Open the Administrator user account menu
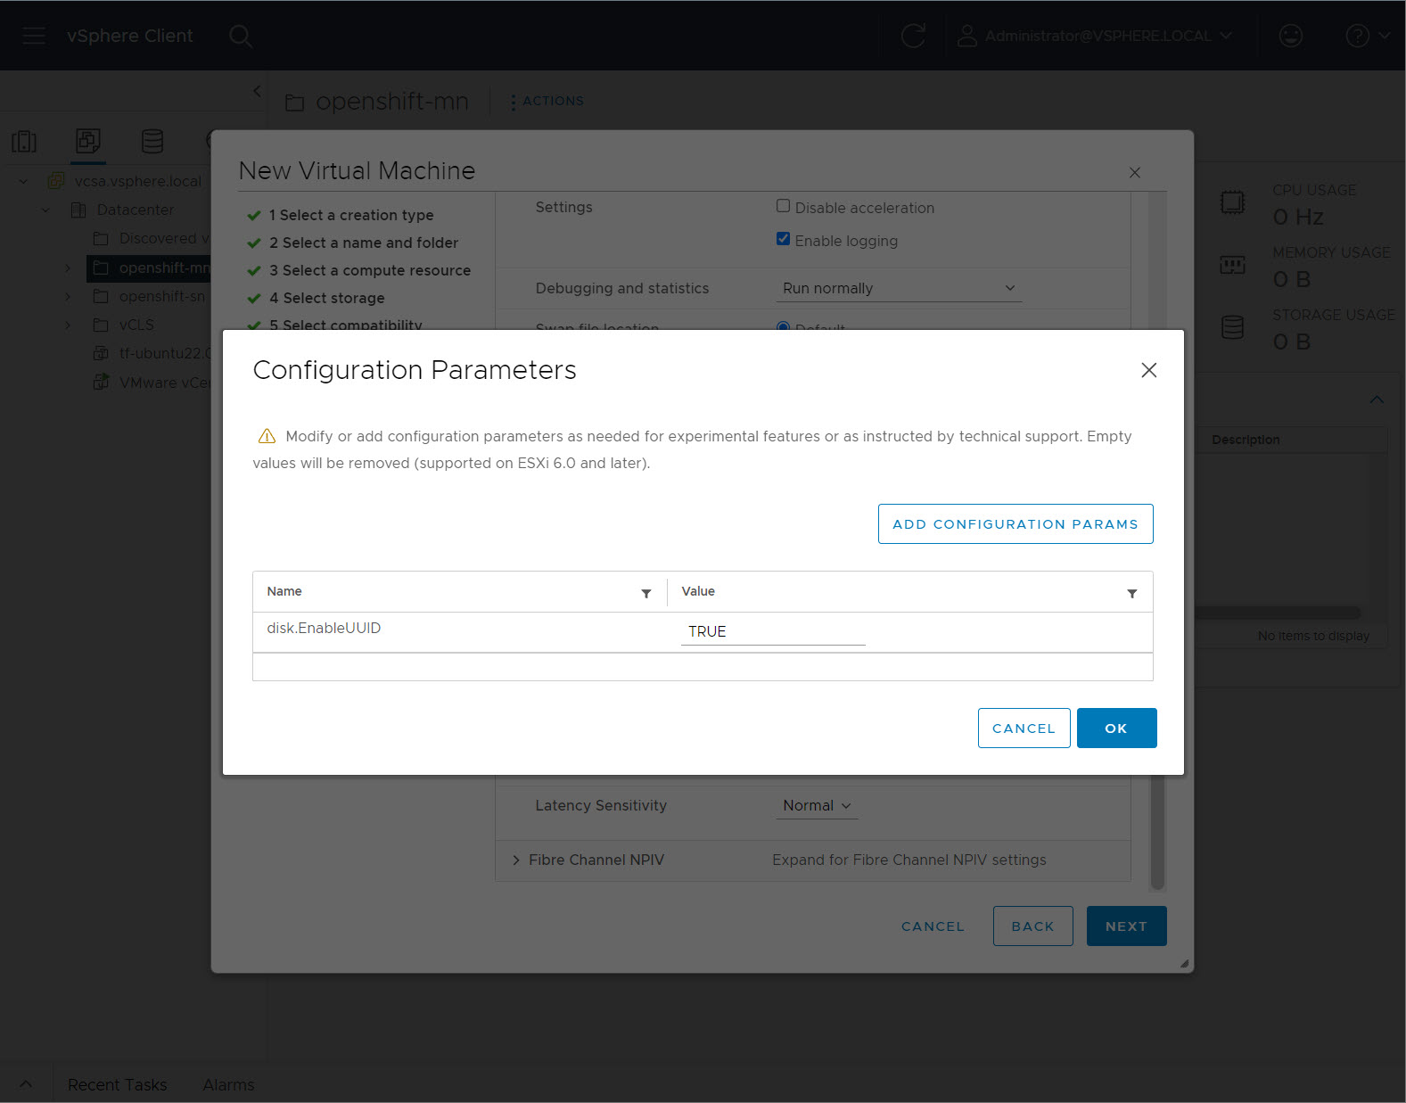This screenshot has height=1103, width=1406. (x=1096, y=36)
